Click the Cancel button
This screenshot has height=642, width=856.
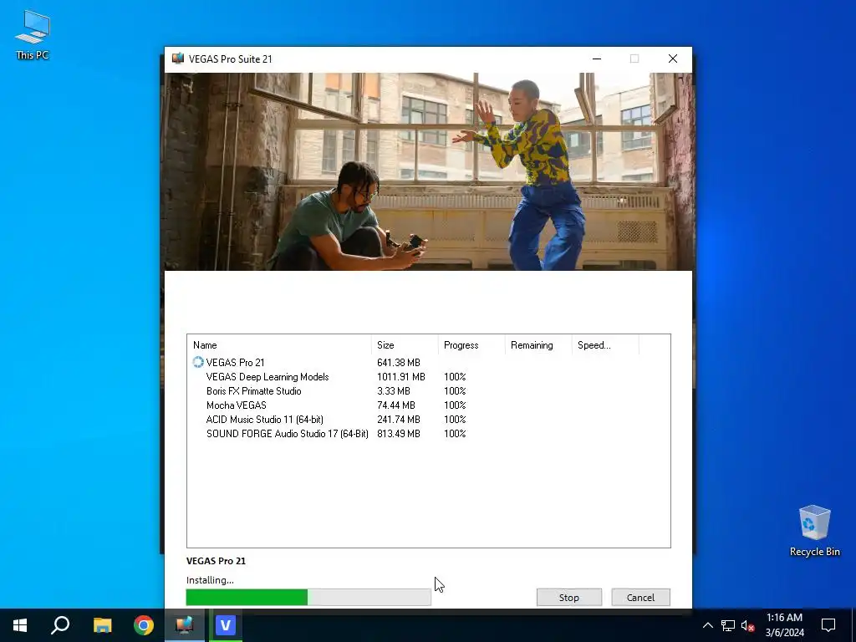640,597
